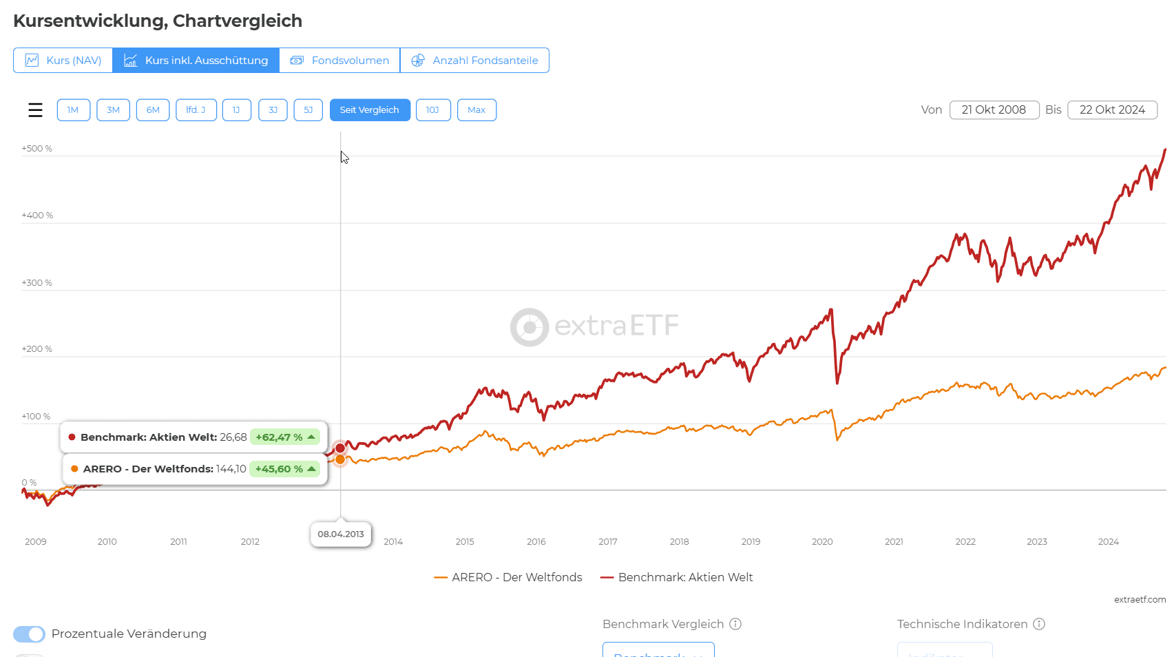Toggle the Prozentuale Veränderung switch
The height and width of the screenshot is (657, 1174).
pos(29,634)
